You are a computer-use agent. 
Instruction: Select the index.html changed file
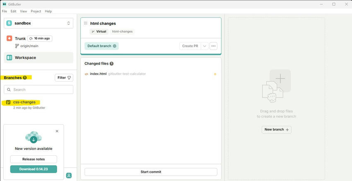point(151,74)
